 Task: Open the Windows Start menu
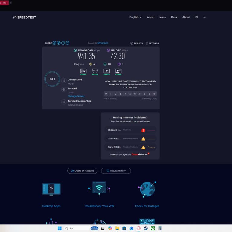coord(60,228)
